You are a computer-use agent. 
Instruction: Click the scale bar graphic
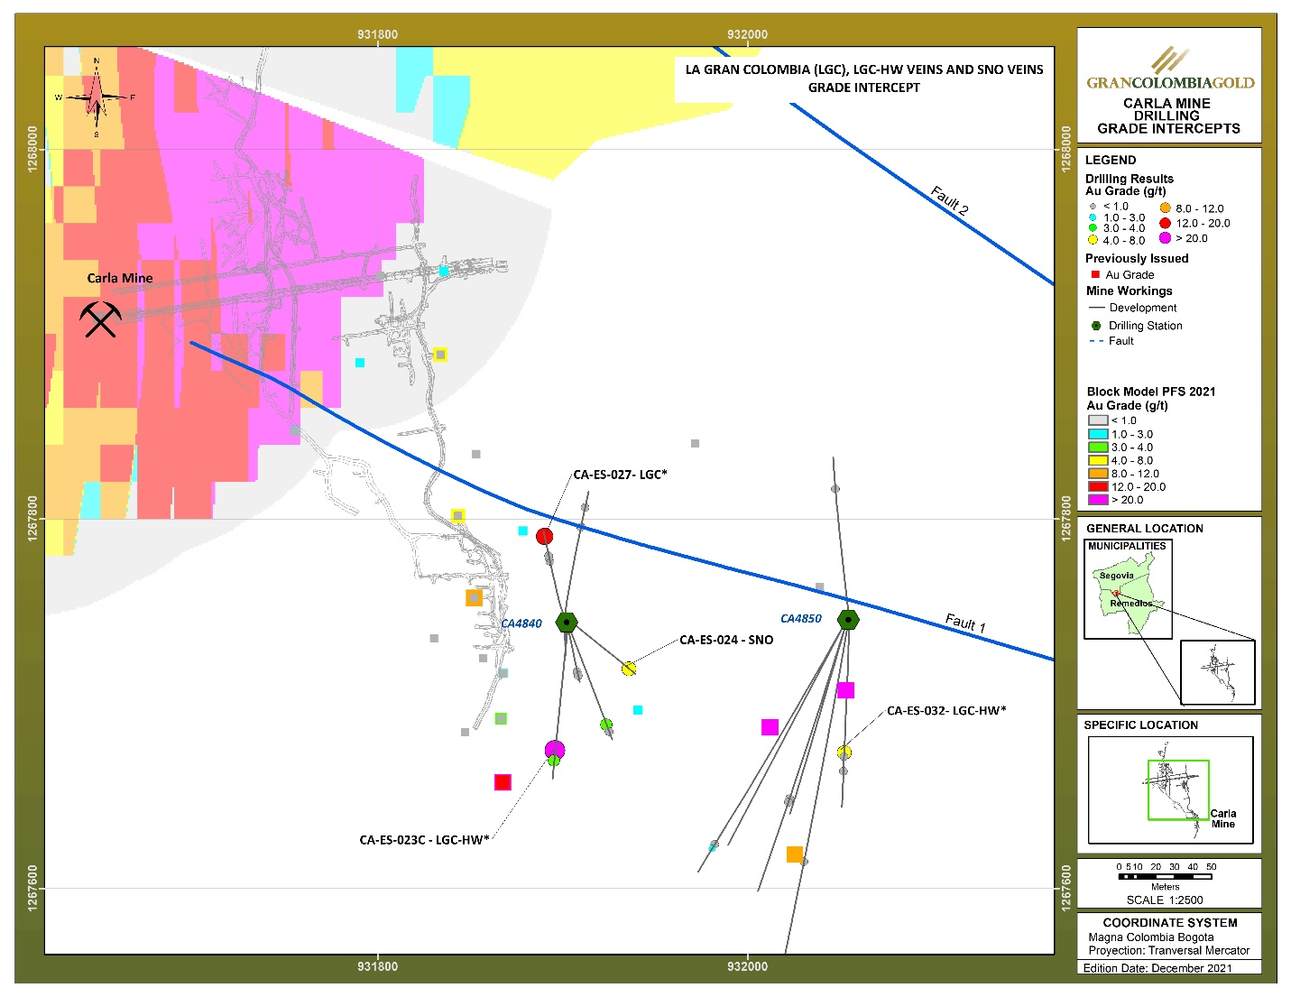pos(1165,876)
